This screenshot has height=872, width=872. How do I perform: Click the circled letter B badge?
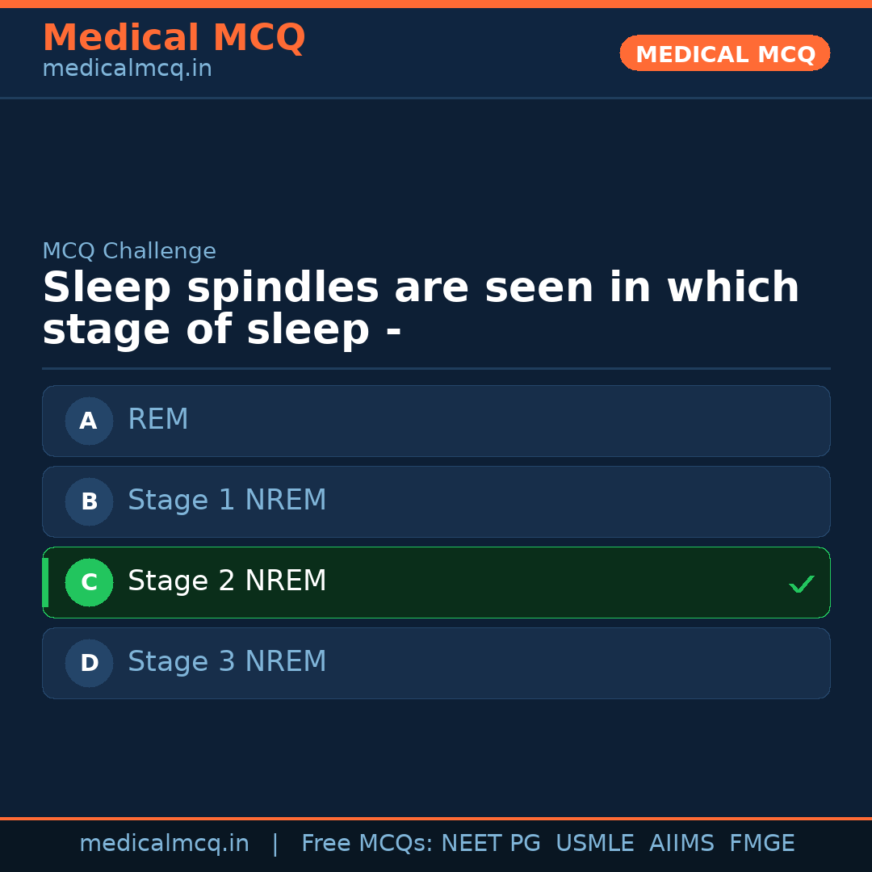point(89,501)
